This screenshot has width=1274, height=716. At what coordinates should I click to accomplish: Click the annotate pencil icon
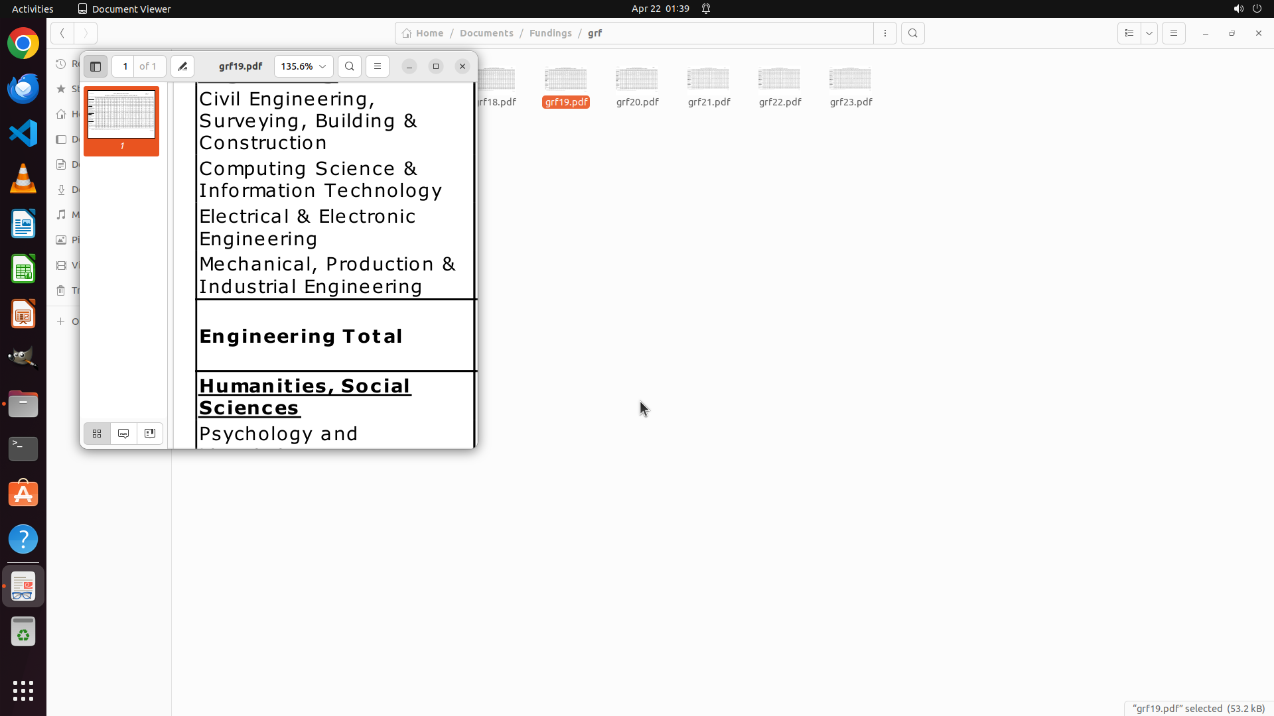[182, 66]
